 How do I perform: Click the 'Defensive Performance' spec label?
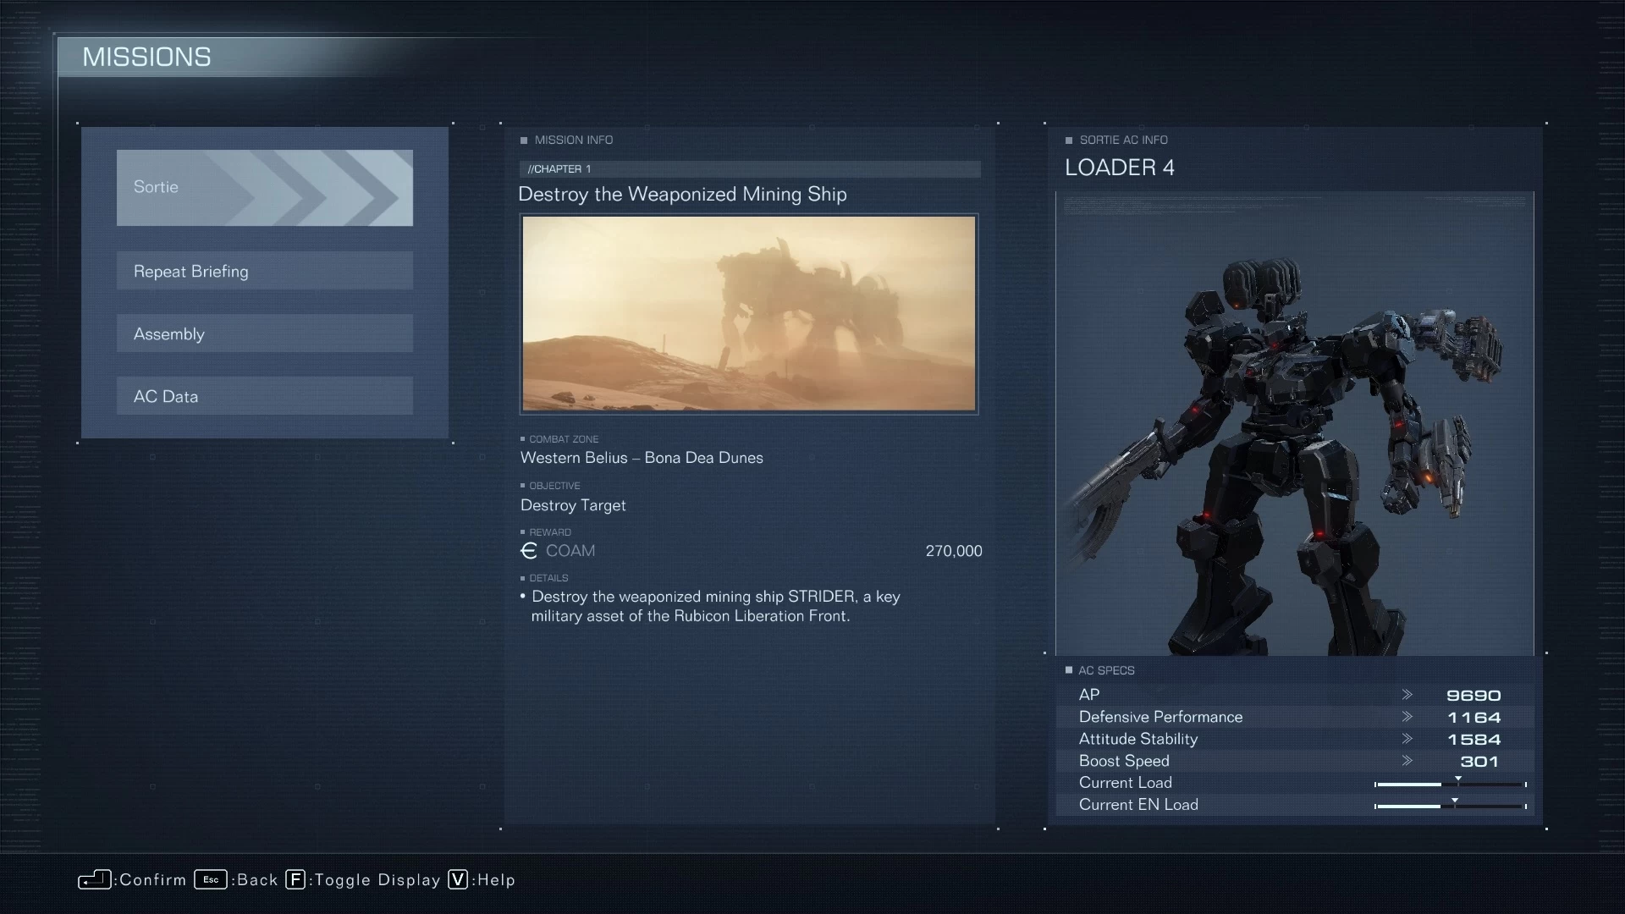pos(1160,717)
